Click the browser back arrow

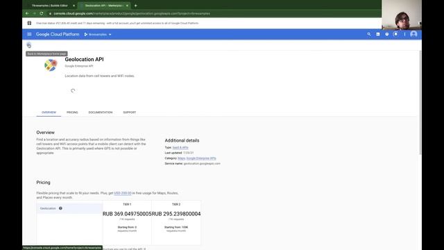(x=27, y=13)
